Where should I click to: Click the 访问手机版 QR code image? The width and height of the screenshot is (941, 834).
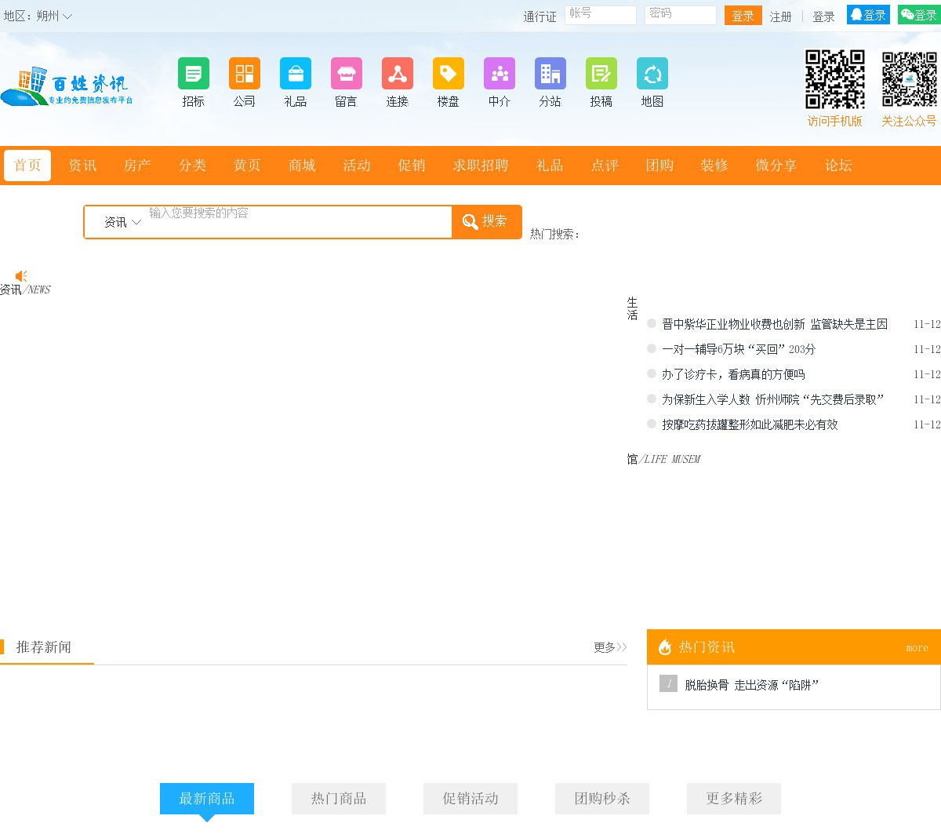tap(834, 79)
